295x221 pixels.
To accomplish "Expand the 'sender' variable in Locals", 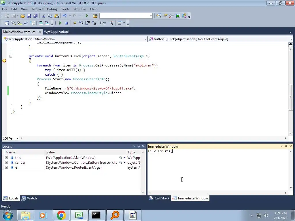I will 6,162.
